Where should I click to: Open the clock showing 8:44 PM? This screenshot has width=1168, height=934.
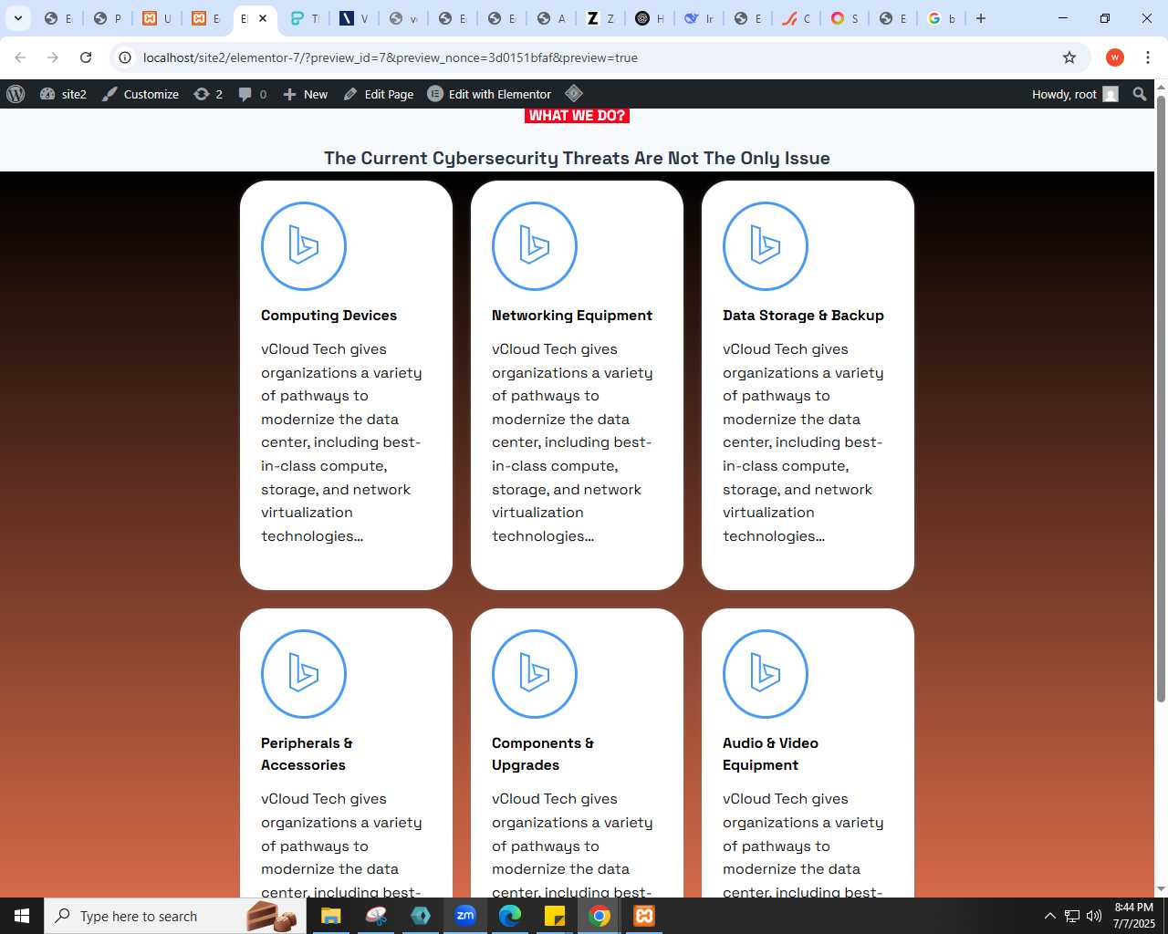point(1133,916)
